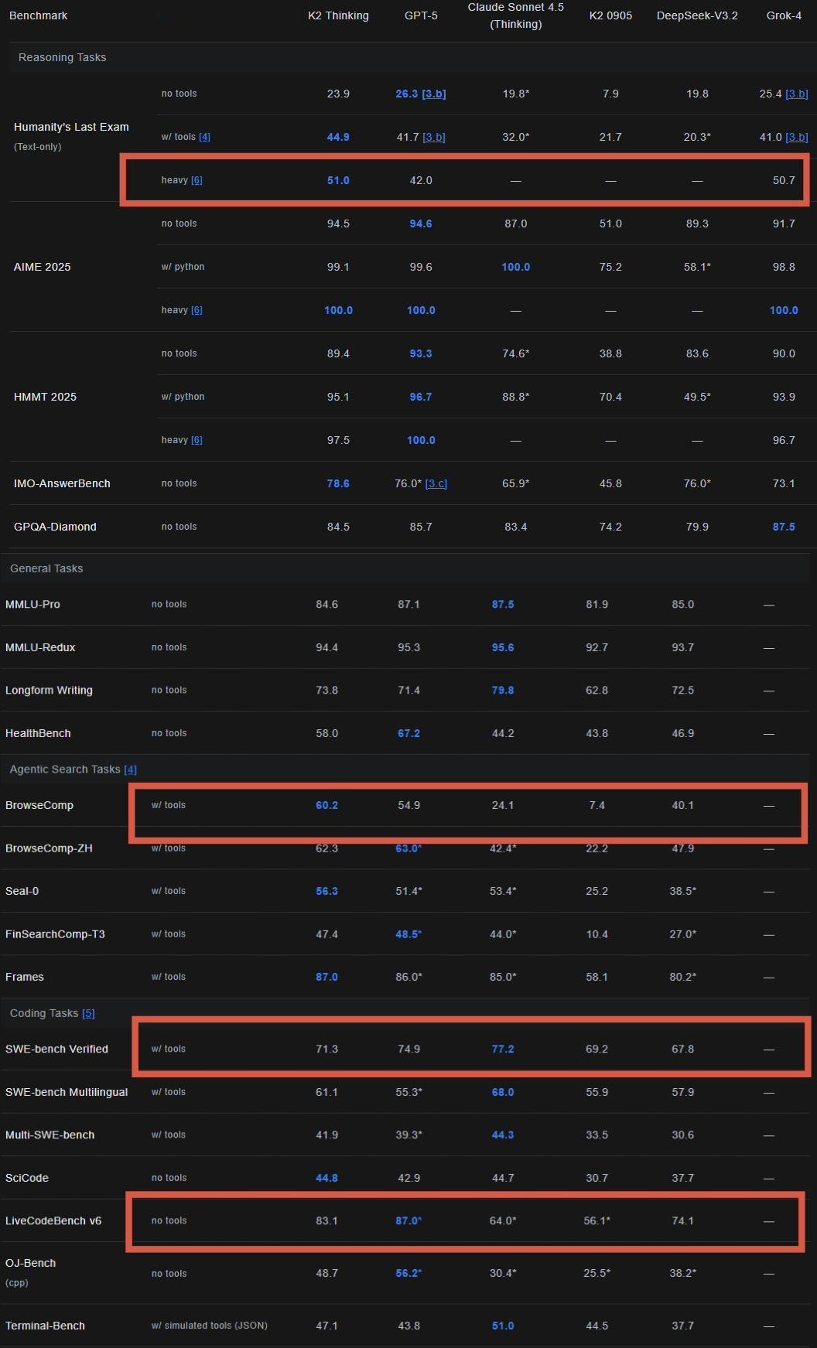Click the MMLU-Redux benchmark name
817x1348 pixels.
[x=40, y=647]
